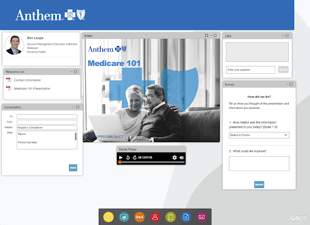The width and height of the screenshot is (310, 225).
Task: Open the Medicare 101 Presentation link
Action: [32, 88]
